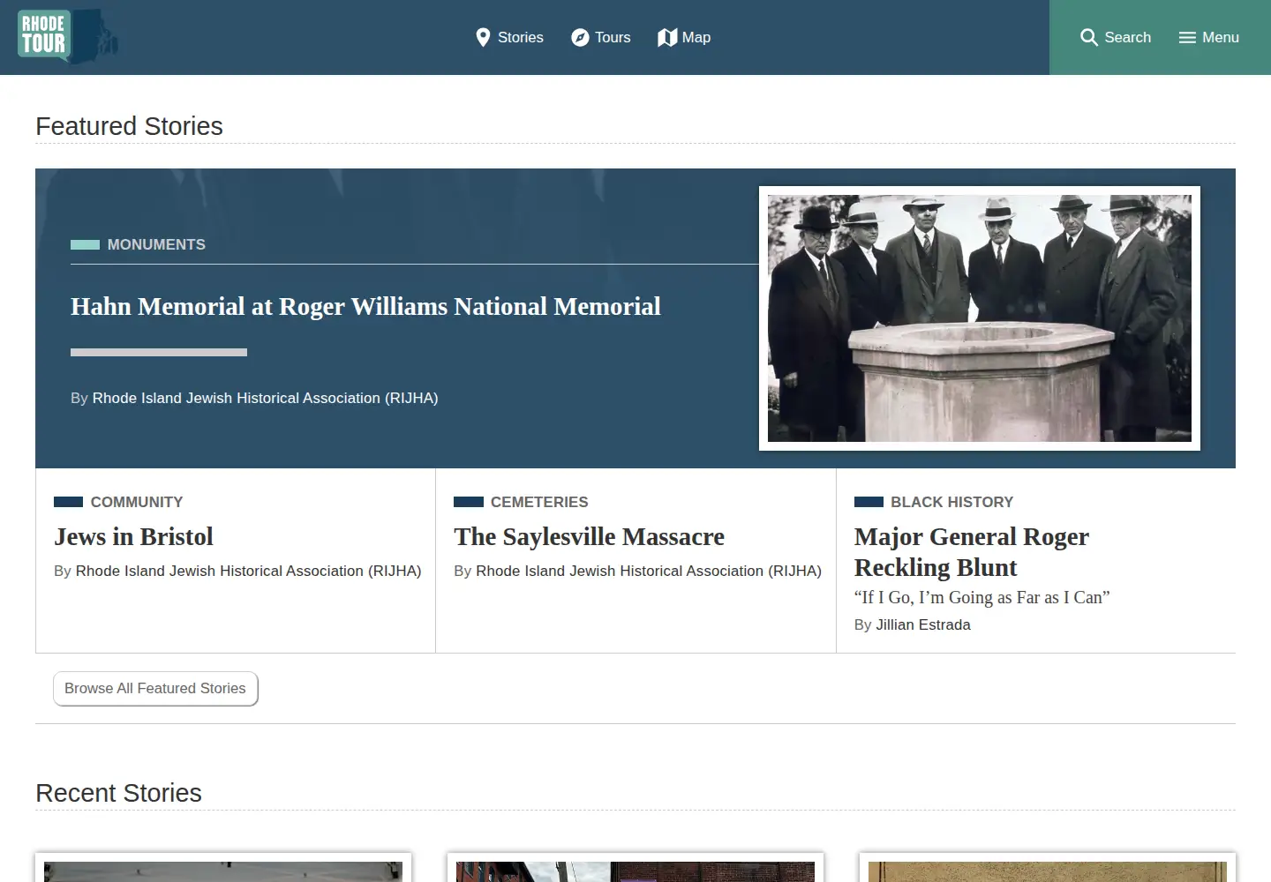
Task: Click author Jillian Estrada
Action: pyautogui.click(x=923, y=624)
